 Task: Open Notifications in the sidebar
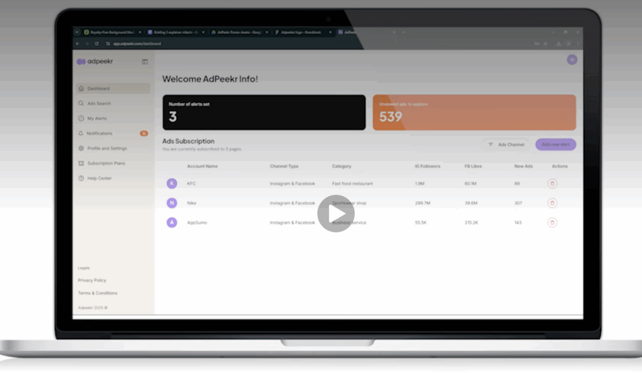[x=113, y=134]
